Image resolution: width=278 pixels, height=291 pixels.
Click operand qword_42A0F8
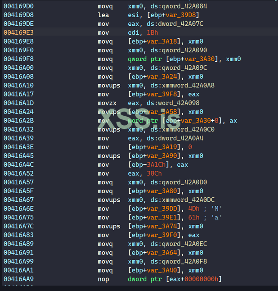coord(184,261)
